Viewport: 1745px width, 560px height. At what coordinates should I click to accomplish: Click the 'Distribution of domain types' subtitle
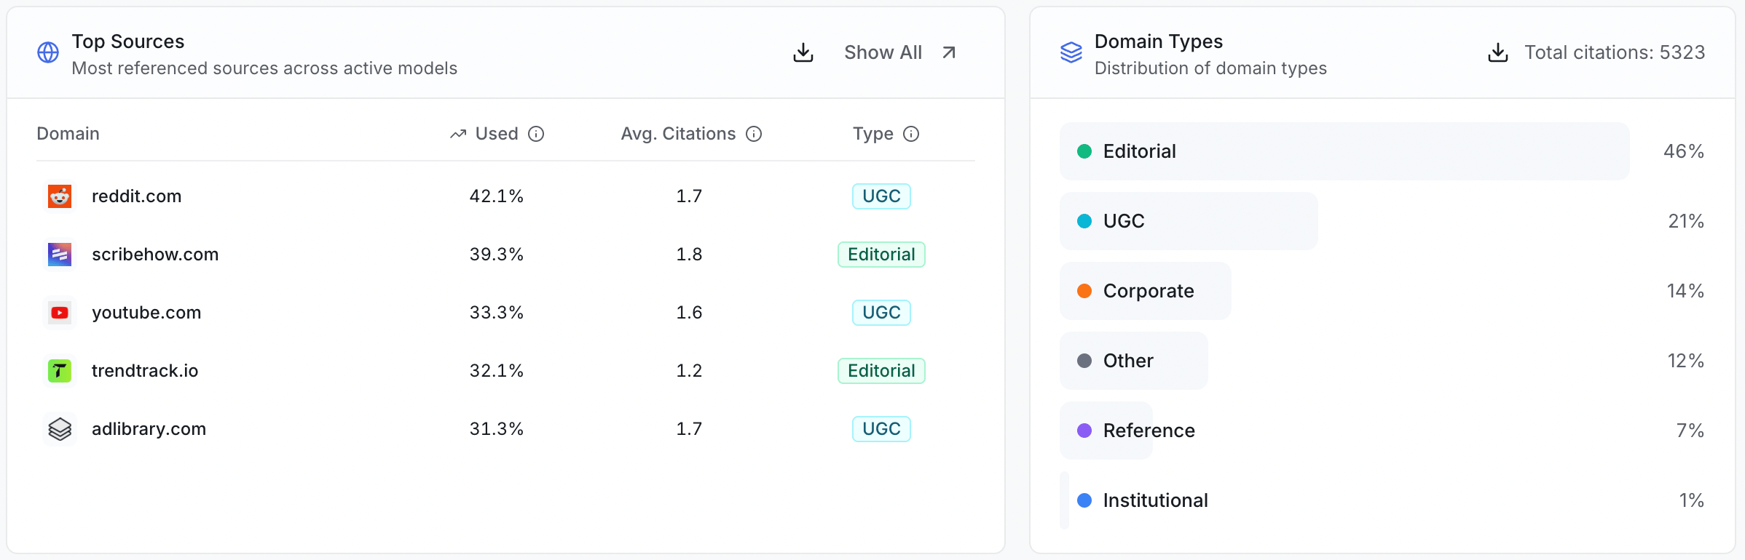(x=1210, y=68)
